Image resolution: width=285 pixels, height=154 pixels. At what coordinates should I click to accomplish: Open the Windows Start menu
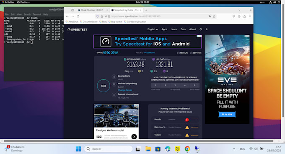78,149
